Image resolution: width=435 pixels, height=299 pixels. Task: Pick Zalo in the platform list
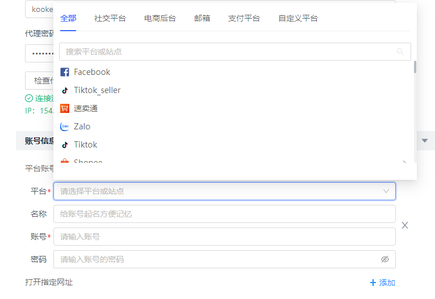(235, 127)
